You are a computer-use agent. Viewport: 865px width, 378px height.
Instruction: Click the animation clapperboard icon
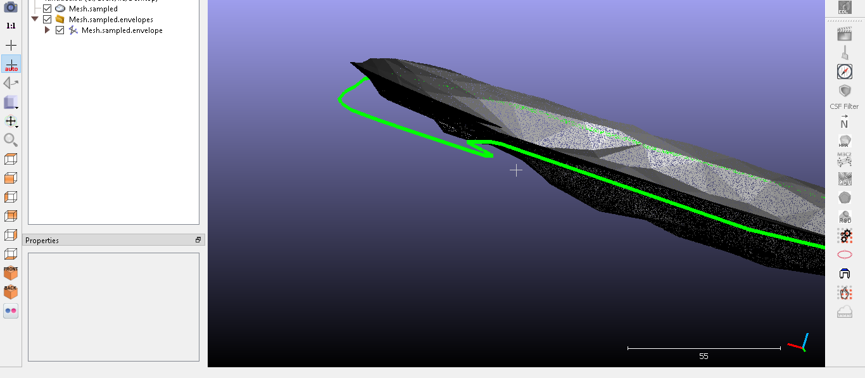(x=844, y=34)
